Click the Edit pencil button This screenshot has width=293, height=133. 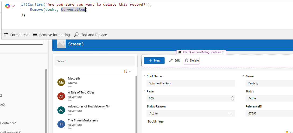pos(175,60)
